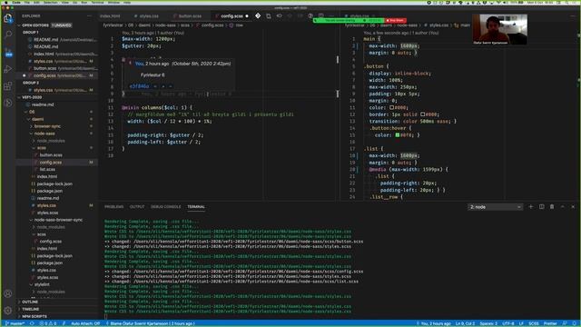Click Prettier in status bar
The height and width of the screenshot is (327, 581).
(x=550, y=323)
